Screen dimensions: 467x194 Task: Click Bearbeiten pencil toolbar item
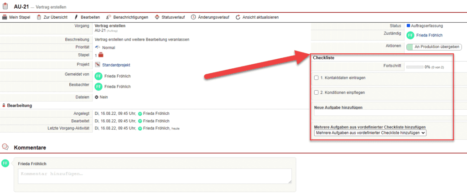87,17
